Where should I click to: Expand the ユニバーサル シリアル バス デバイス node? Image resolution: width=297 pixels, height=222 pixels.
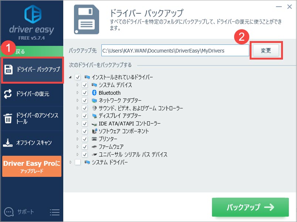[x=78, y=154]
